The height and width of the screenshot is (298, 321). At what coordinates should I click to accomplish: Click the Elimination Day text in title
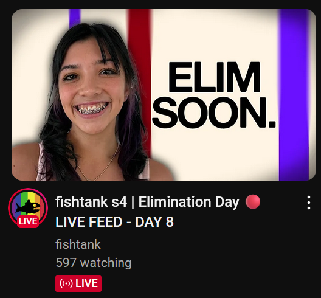click(188, 202)
